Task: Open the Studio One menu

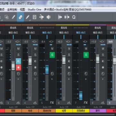Action: [x=34, y=10]
